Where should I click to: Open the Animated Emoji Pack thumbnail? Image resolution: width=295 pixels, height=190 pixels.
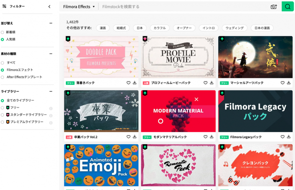click(x=101, y=165)
